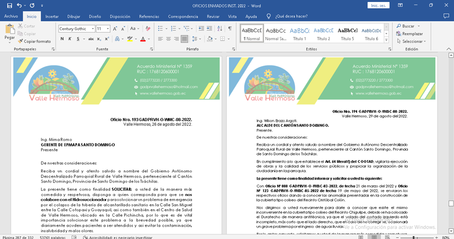Open the font size 11 dropdown
The image size is (454, 239).
108,29
